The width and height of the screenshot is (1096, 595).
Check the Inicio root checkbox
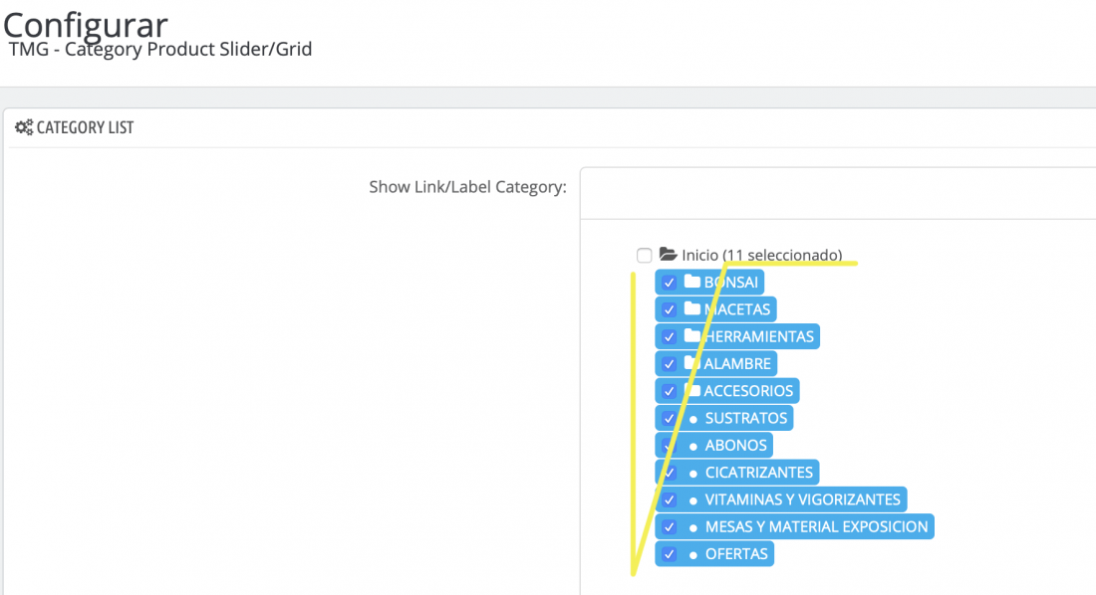pos(644,255)
